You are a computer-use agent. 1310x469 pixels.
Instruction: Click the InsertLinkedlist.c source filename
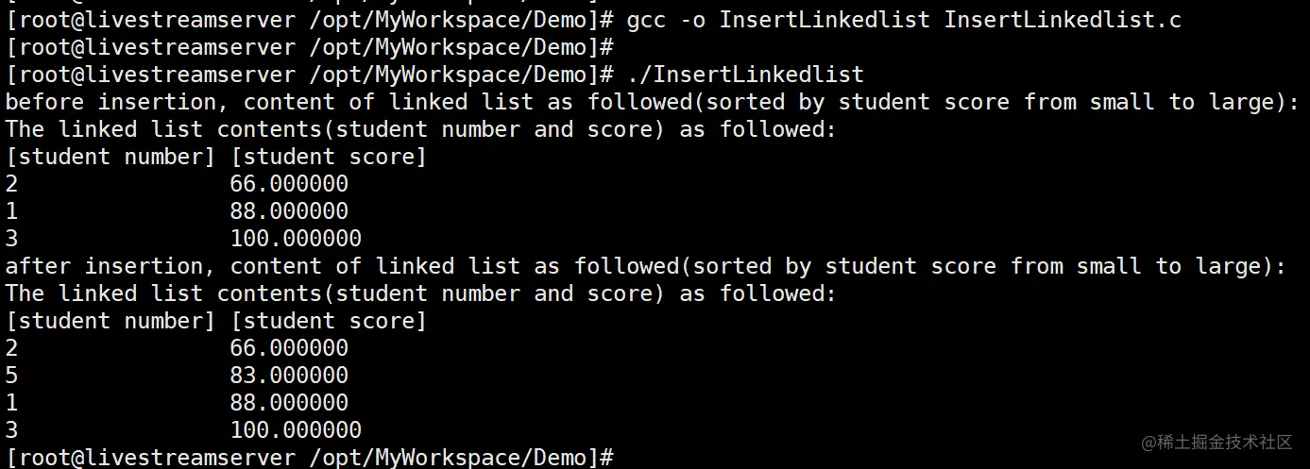(x=1063, y=20)
